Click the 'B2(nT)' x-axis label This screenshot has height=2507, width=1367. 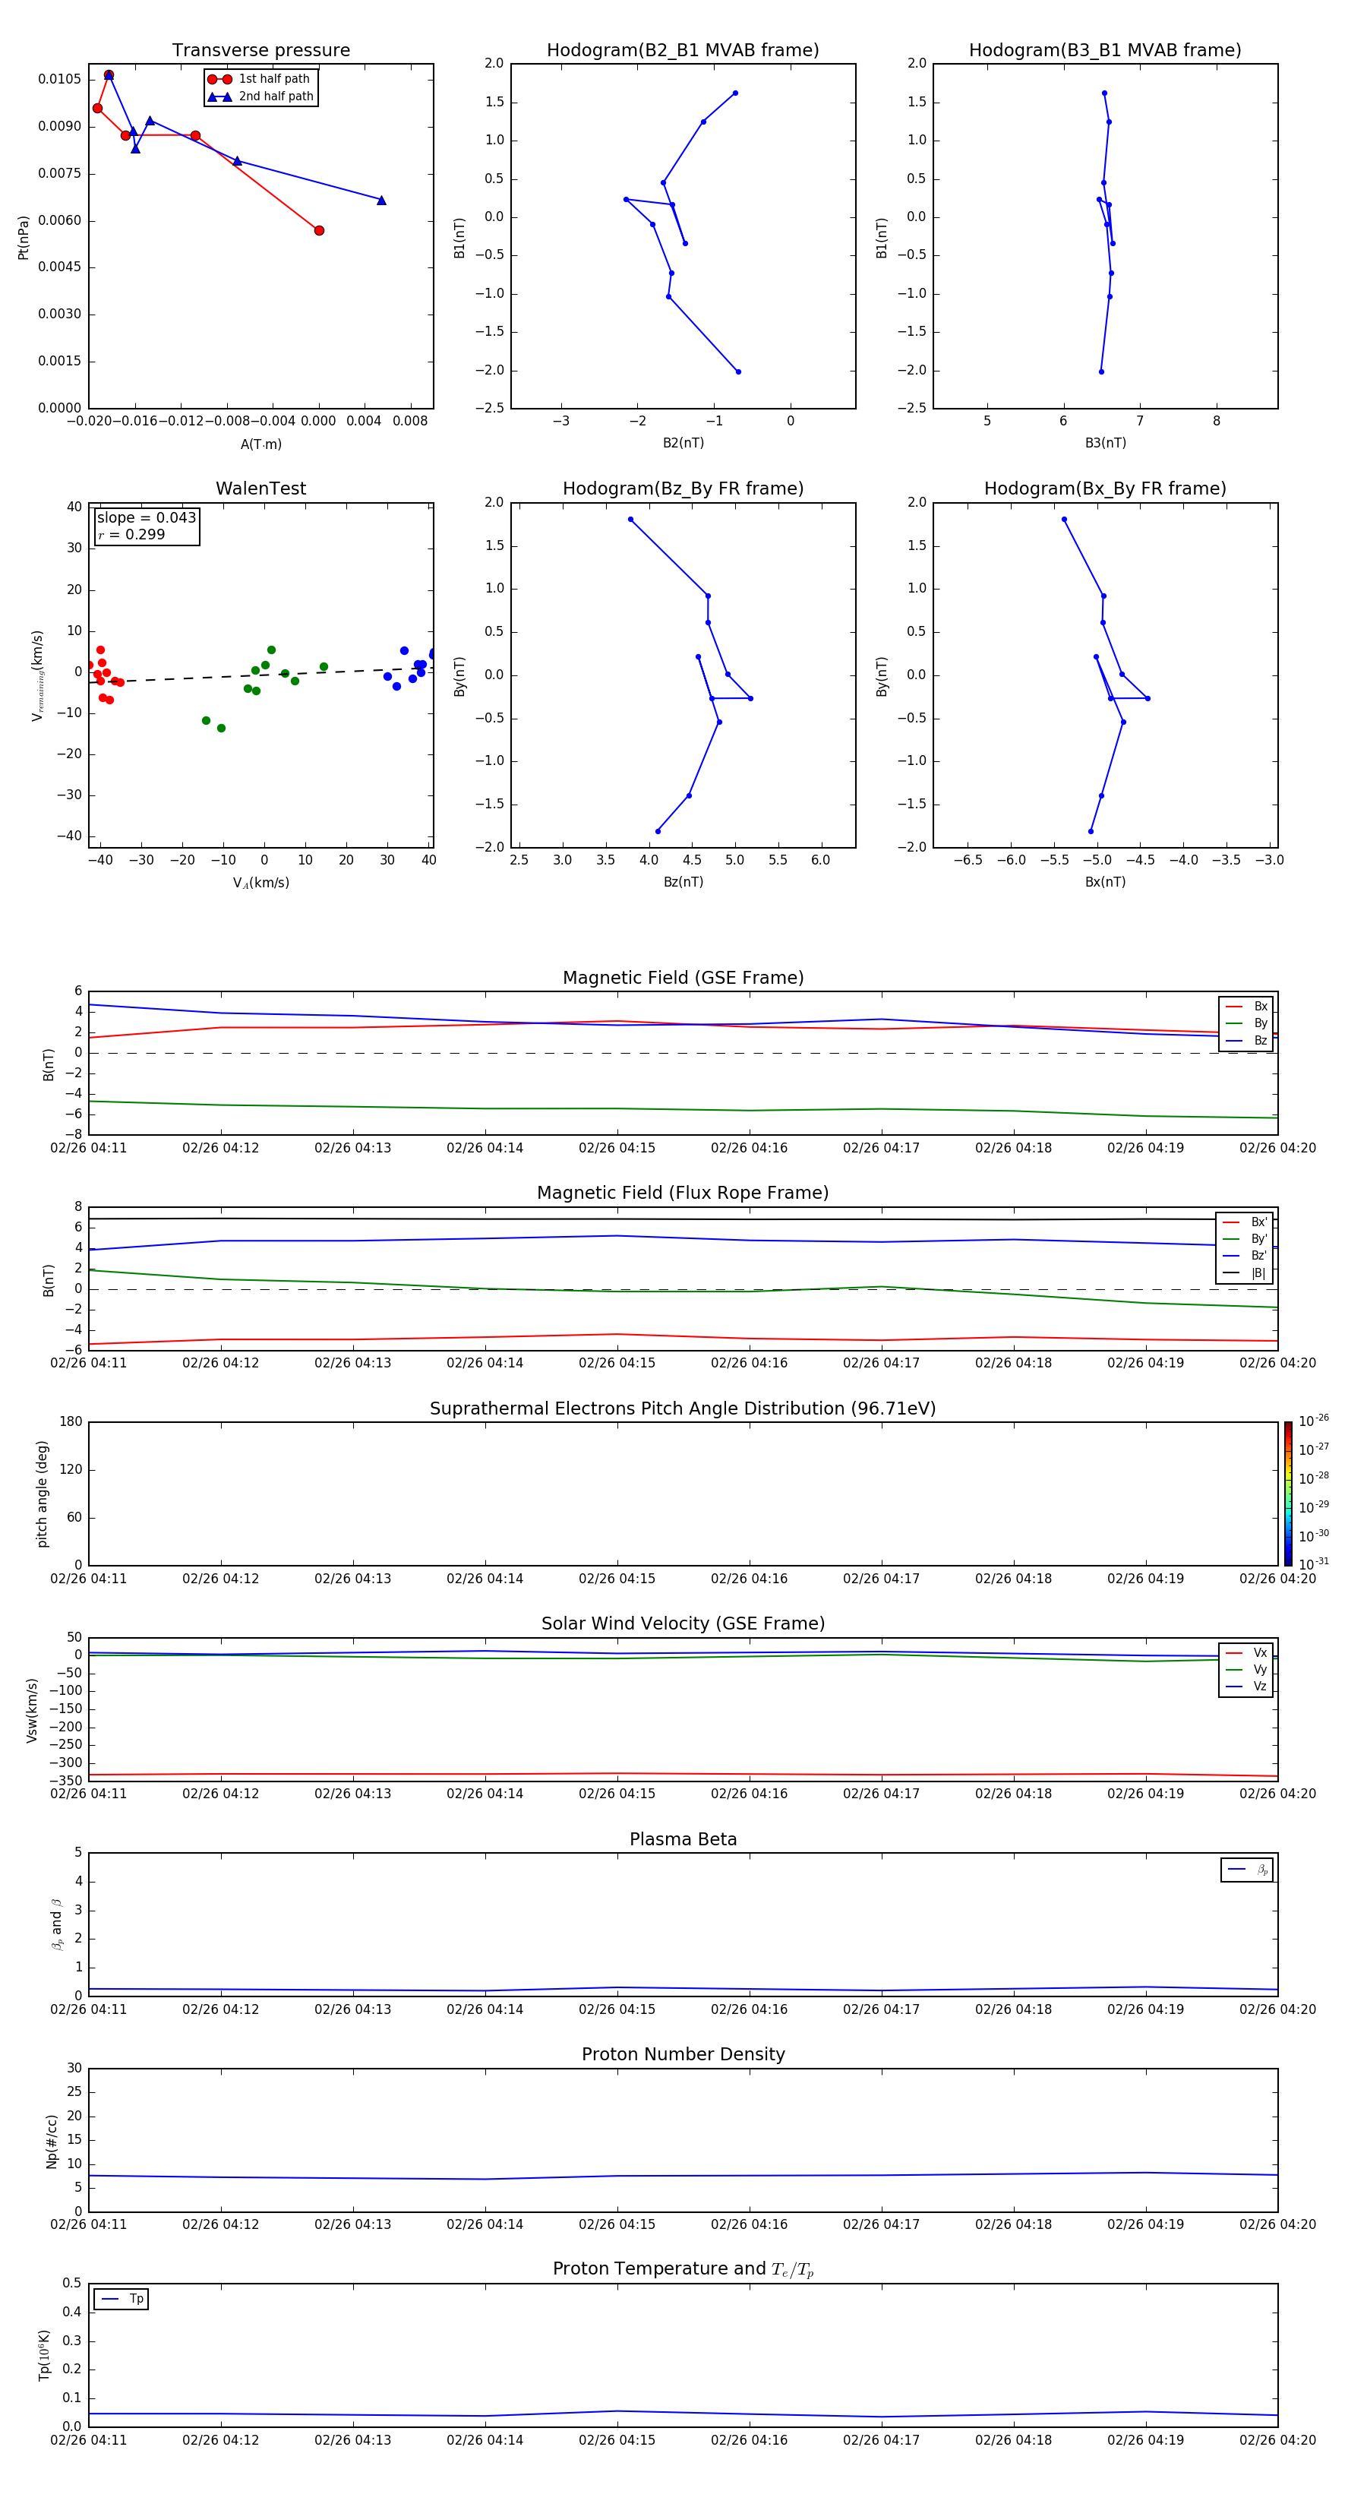[x=683, y=443]
